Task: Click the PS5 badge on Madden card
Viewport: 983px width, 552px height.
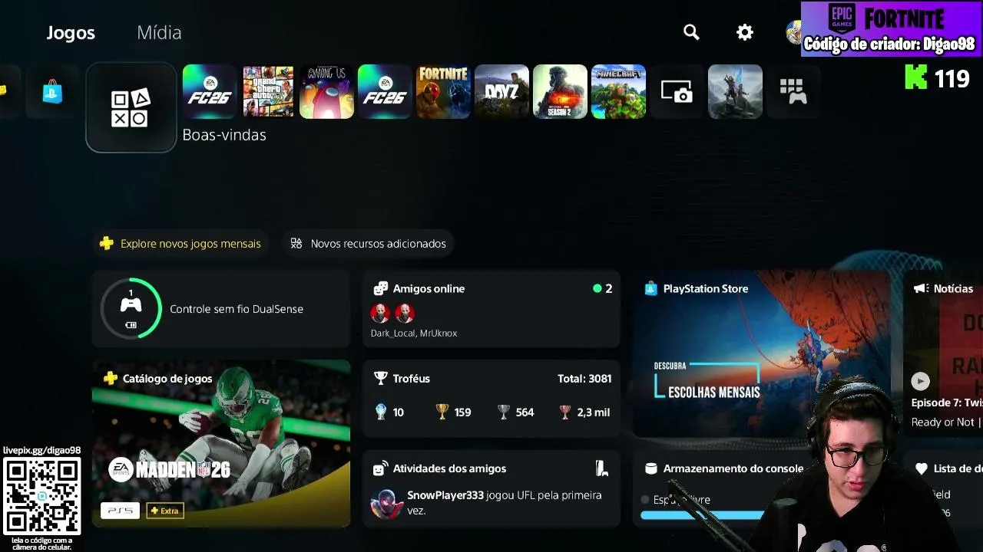Action: pyautogui.click(x=120, y=511)
